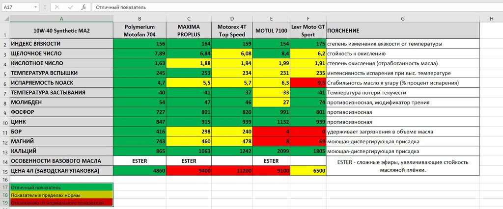Click cell '10W-40 Synthetic MA2'
This screenshot has height=209, width=503.
point(61,30)
